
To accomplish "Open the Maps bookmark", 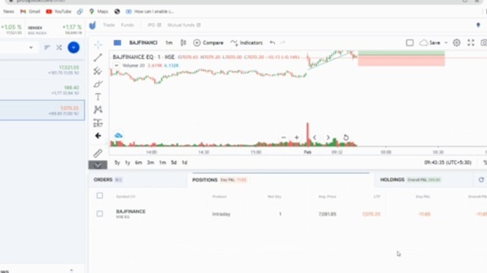I will [99, 11].
